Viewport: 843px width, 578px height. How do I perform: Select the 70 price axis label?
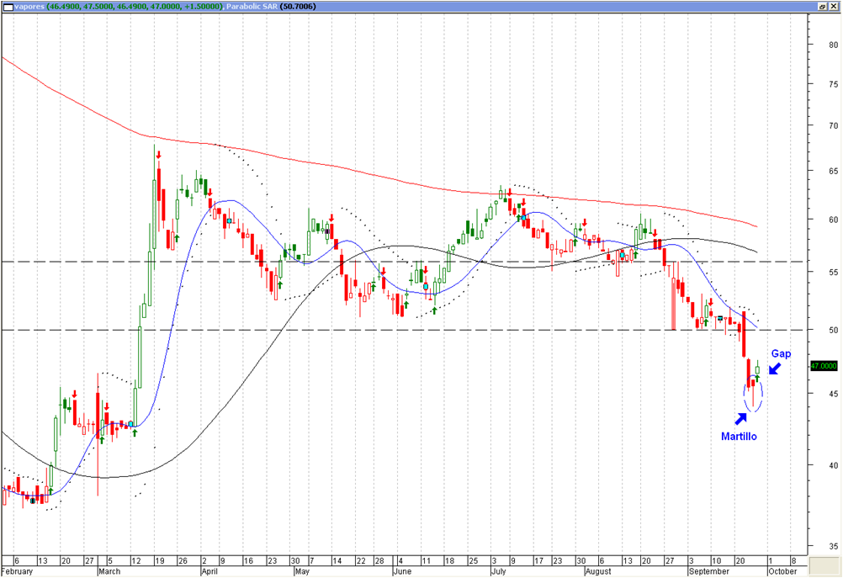coord(833,125)
